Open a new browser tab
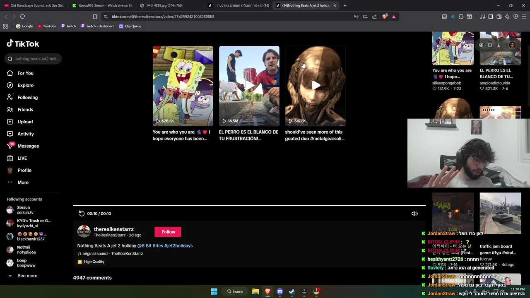The image size is (530, 298). pos(345,5)
